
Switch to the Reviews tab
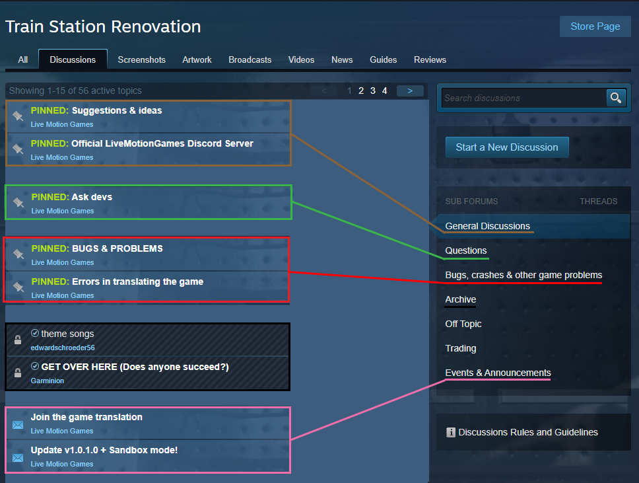point(430,59)
